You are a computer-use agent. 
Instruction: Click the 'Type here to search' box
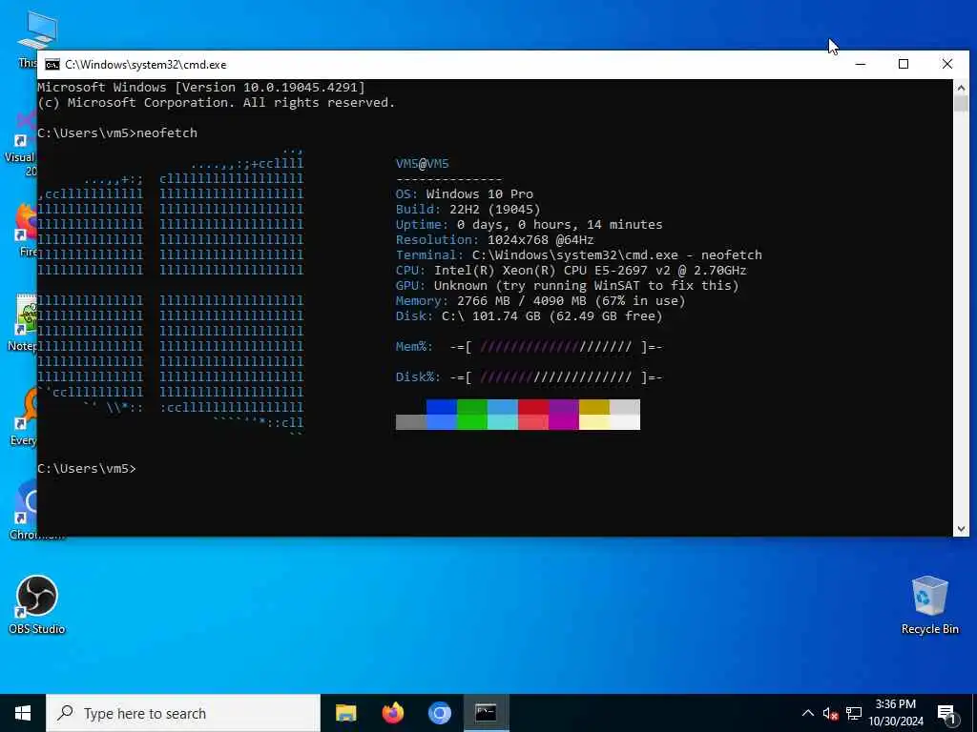coord(183,713)
